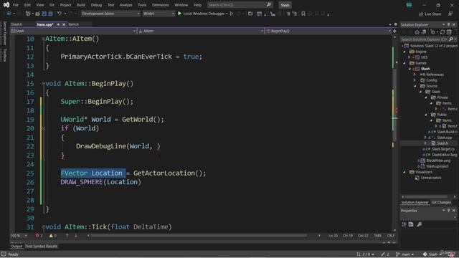Image resolution: width=459 pixels, height=258 pixels.
Task: Click the Slash repository status button
Action: tap(432, 254)
